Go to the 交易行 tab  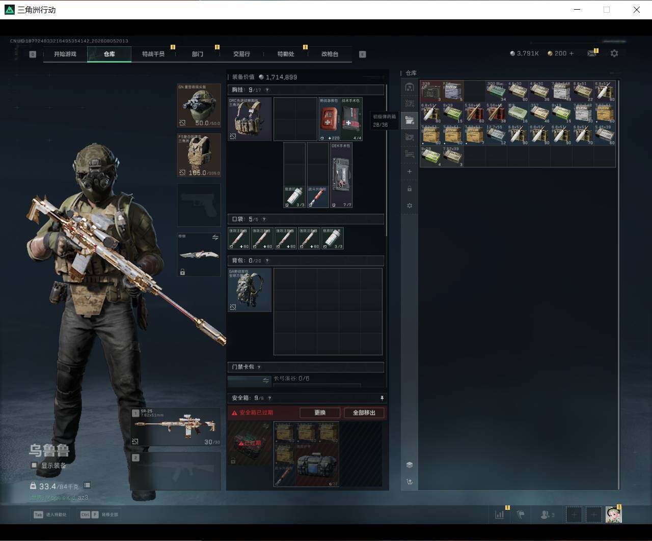241,54
